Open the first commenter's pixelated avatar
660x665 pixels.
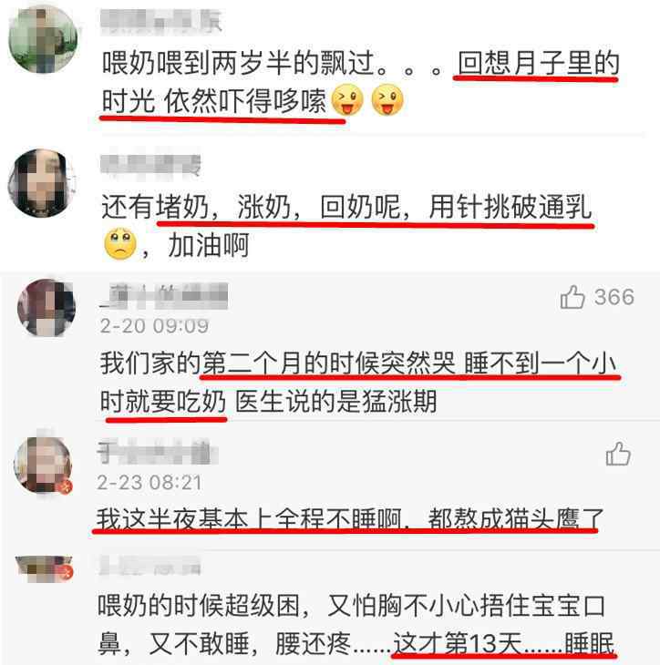[43, 40]
